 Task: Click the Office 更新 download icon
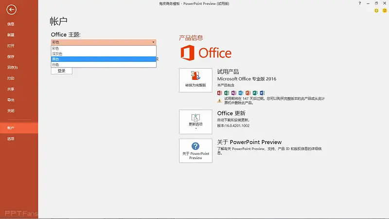[195, 118]
